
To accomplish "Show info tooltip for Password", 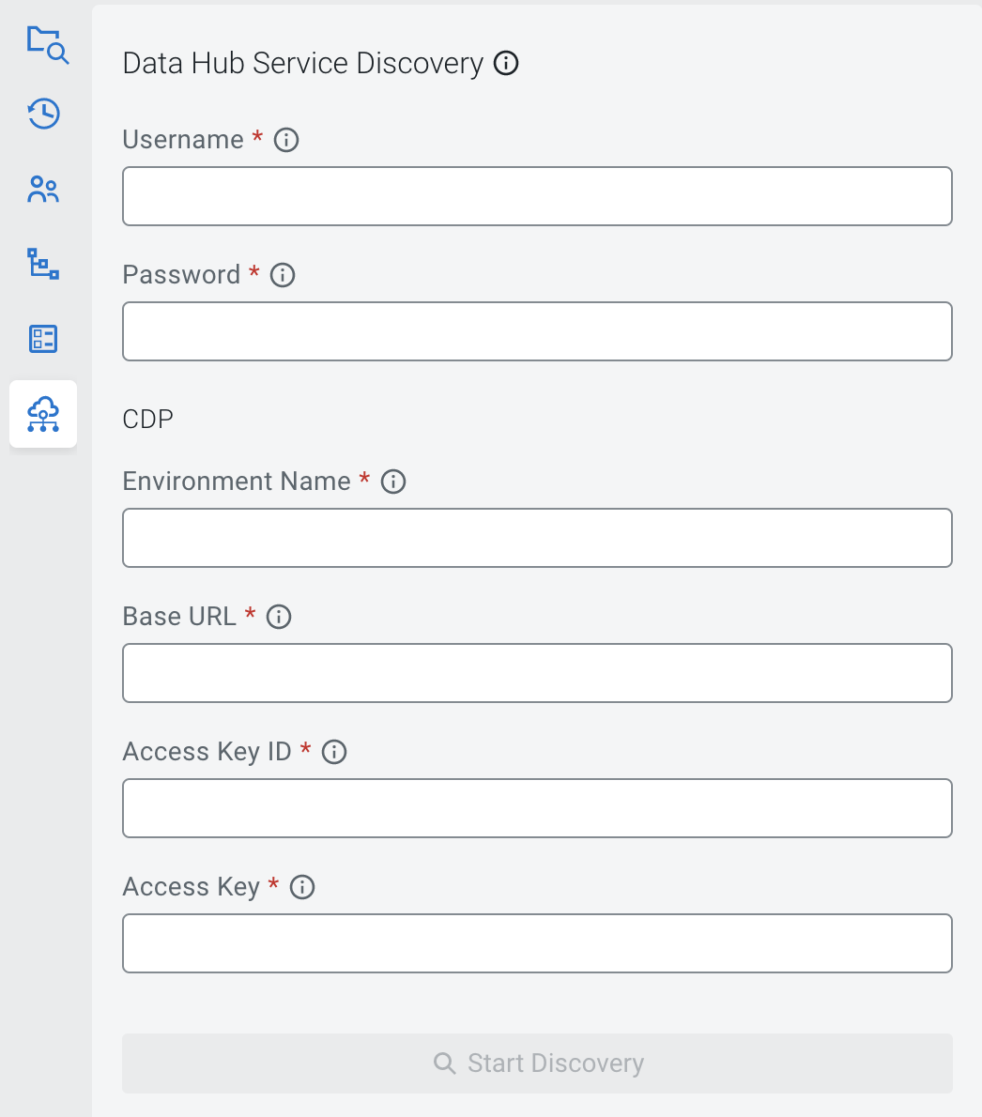I will coord(283,275).
